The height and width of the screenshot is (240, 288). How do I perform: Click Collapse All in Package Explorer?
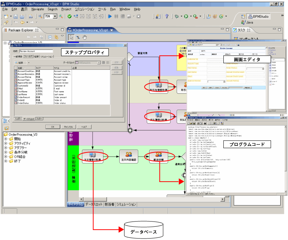tap(50, 37)
